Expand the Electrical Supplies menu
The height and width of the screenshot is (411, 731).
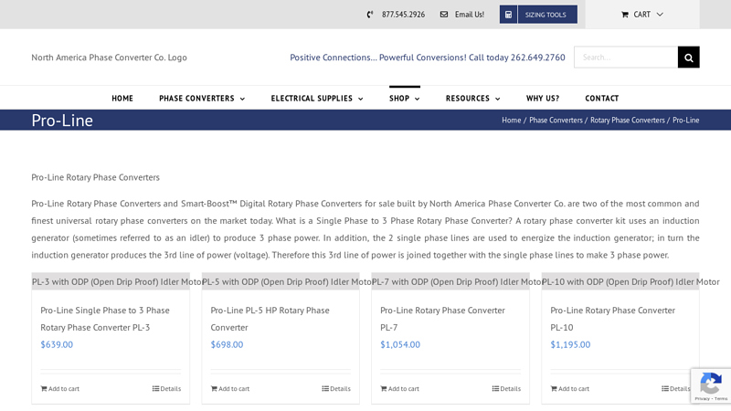(316, 99)
